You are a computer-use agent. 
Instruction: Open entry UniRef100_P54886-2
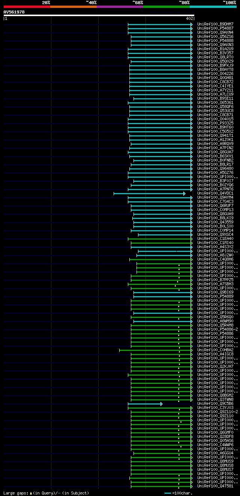pos(217,329)
